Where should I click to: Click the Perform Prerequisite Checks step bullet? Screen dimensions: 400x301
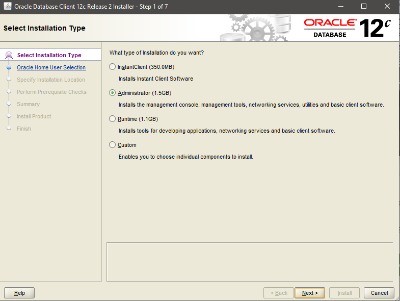pos(9,92)
